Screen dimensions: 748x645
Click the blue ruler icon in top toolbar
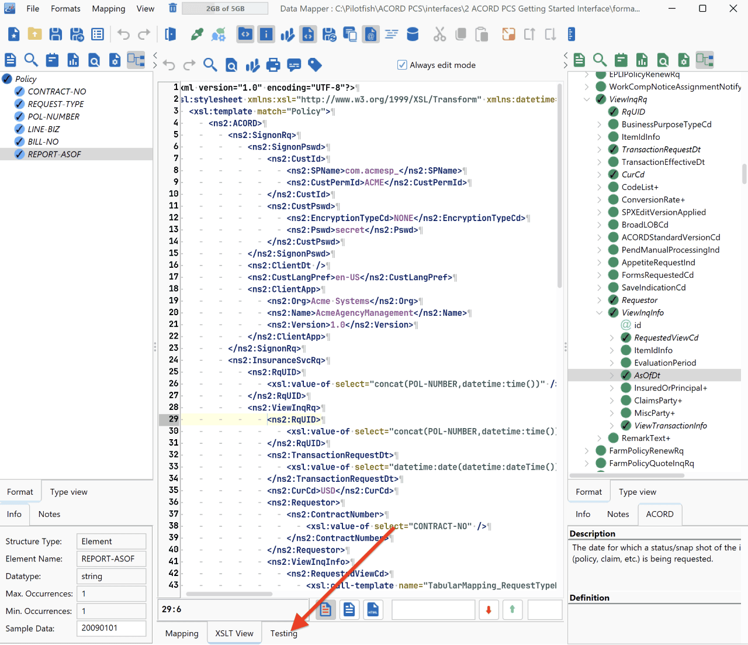click(x=572, y=34)
